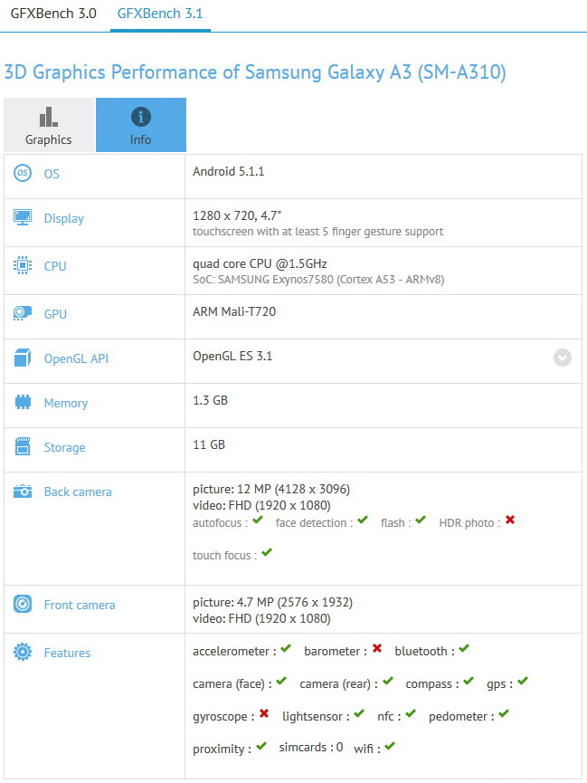Click the OS row icon

pyautogui.click(x=23, y=173)
